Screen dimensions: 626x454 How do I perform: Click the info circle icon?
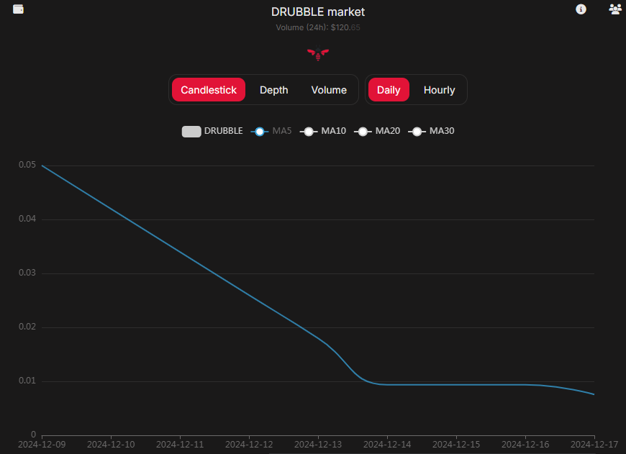pyautogui.click(x=581, y=9)
